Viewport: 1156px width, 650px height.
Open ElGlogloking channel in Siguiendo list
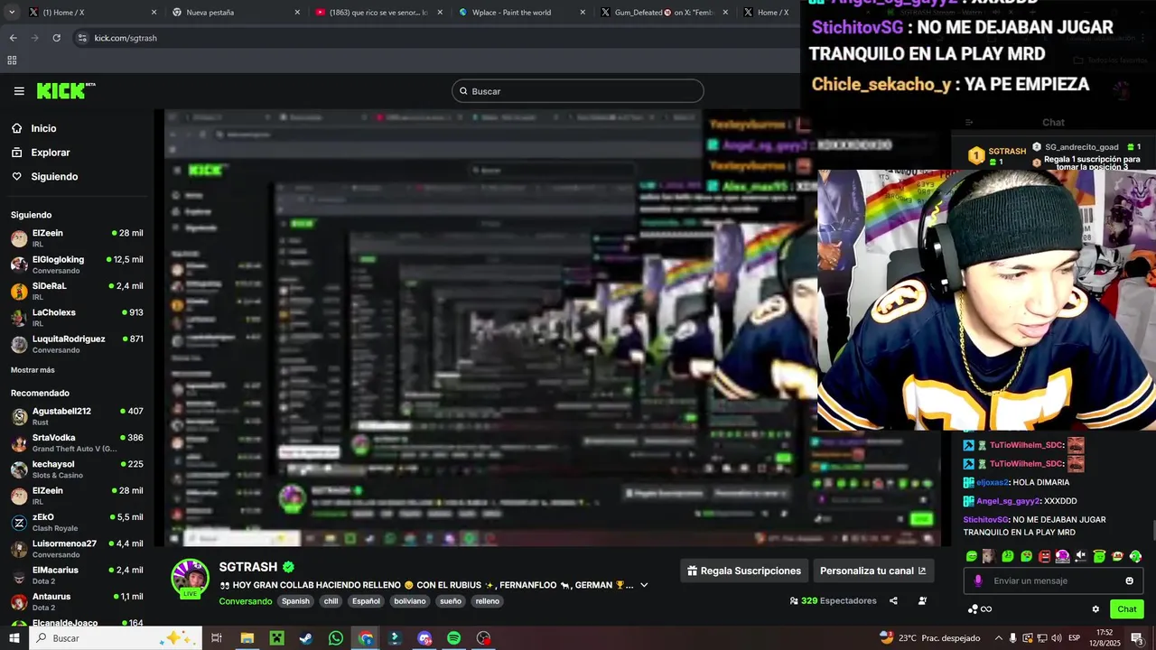click(77, 265)
